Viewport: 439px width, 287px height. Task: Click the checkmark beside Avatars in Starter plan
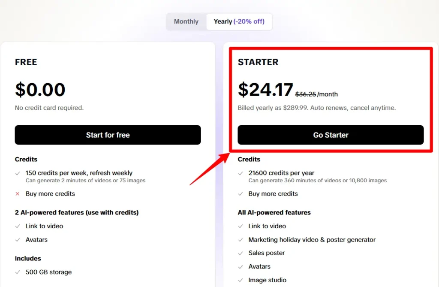[x=241, y=266]
